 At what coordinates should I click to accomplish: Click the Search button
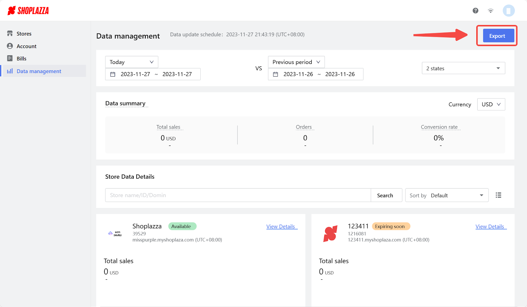[x=386, y=195]
